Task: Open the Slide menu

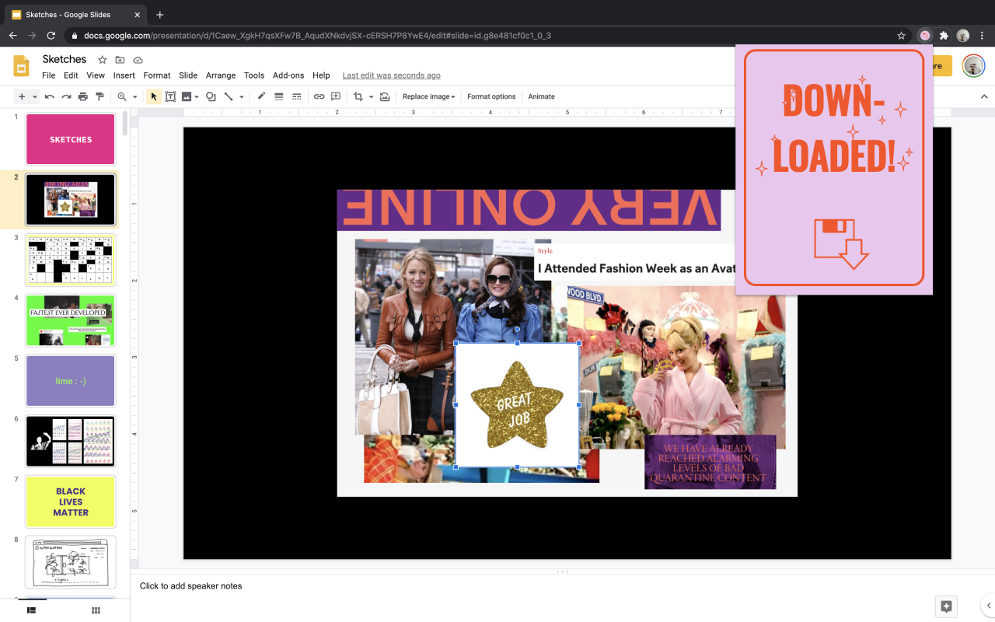Action: (x=188, y=75)
